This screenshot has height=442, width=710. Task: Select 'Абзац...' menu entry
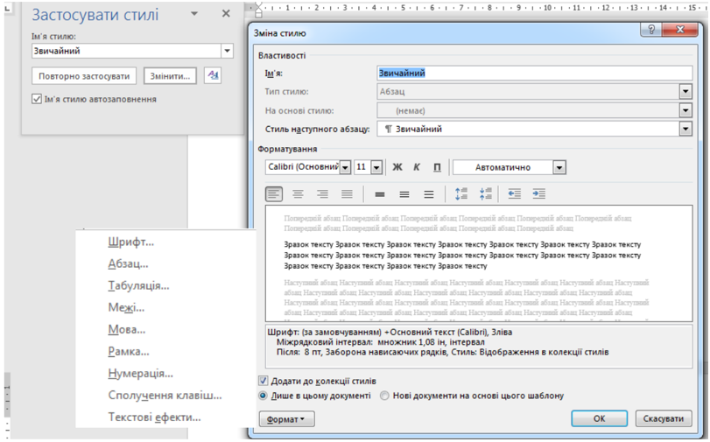(x=128, y=263)
